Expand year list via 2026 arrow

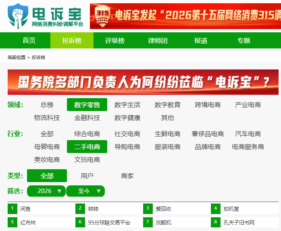[59, 191]
